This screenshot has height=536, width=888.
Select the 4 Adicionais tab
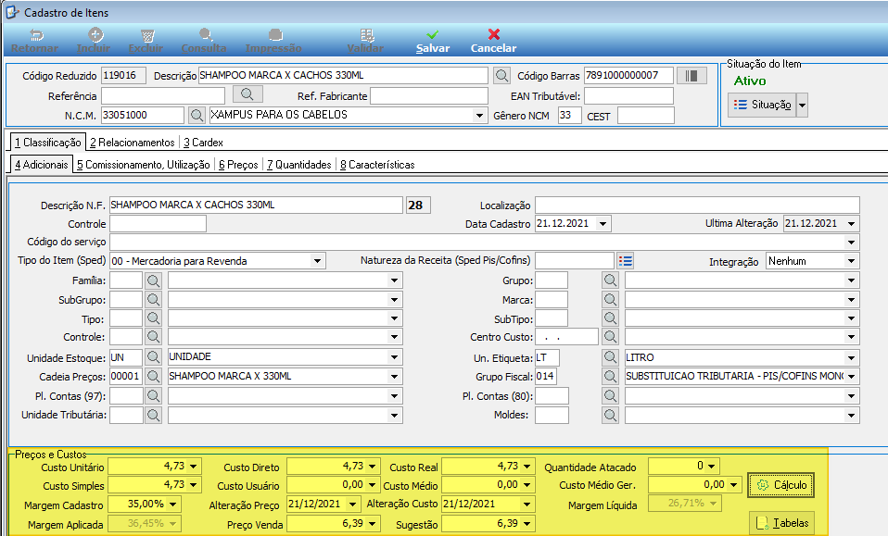42,165
